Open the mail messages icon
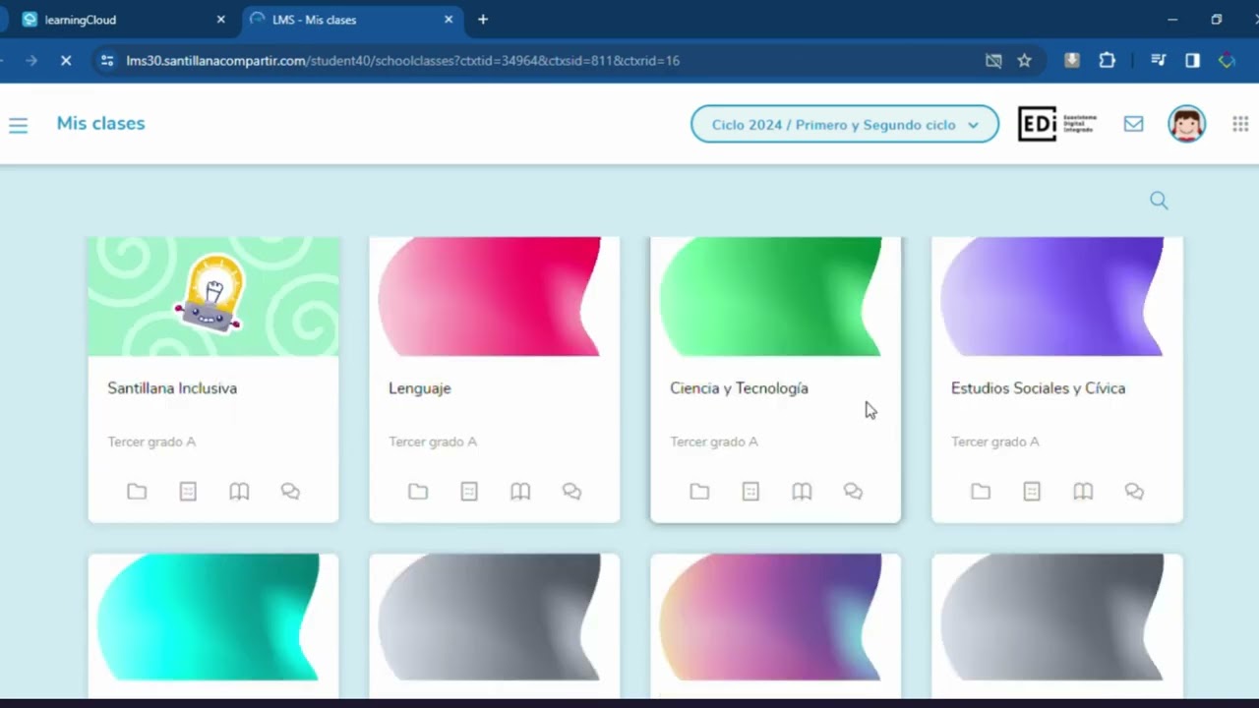The height and width of the screenshot is (708, 1259). 1133,124
